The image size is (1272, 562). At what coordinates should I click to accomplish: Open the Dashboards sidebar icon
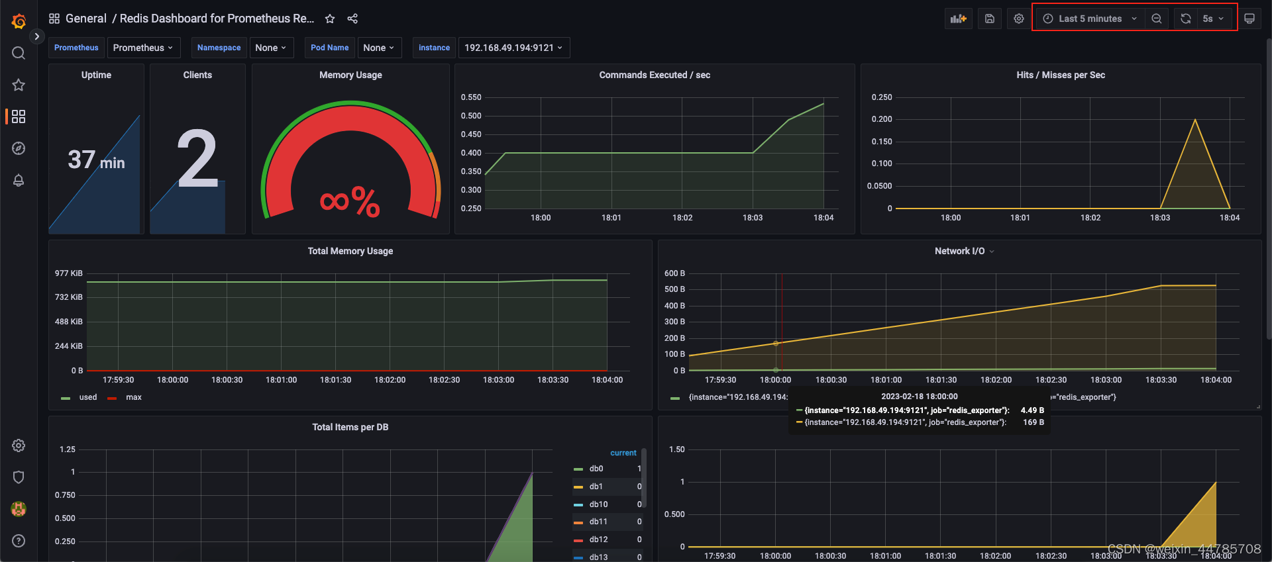(x=19, y=117)
